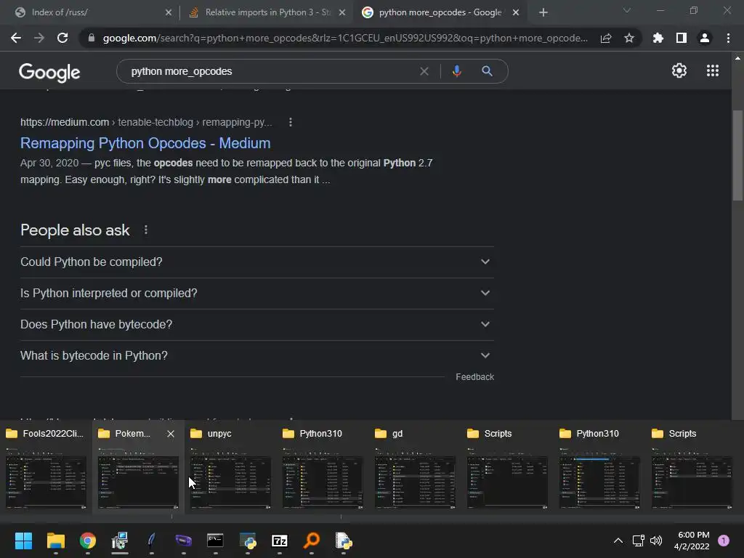Reload the Google search page
Screen dimensions: 744x558
pyautogui.click(x=62, y=38)
